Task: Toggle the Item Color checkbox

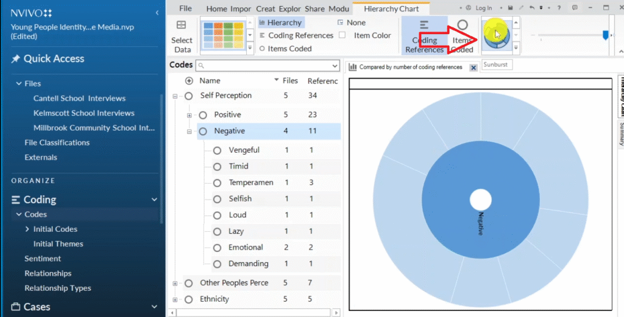Action: 342,35
